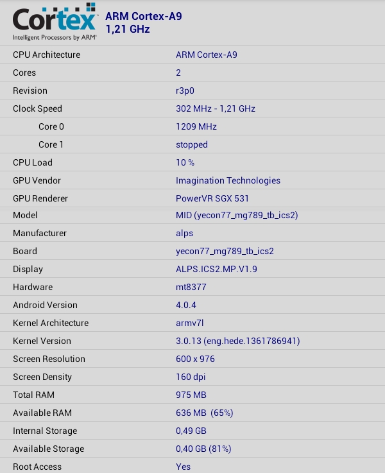
Task: Click the 1,21 GHz header speed text
Action: 127,29
